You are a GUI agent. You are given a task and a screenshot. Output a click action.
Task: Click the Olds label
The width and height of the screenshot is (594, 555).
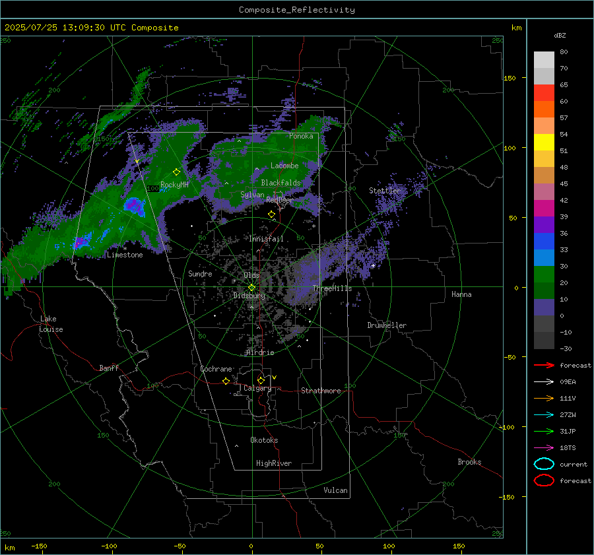(x=251, y=275)
